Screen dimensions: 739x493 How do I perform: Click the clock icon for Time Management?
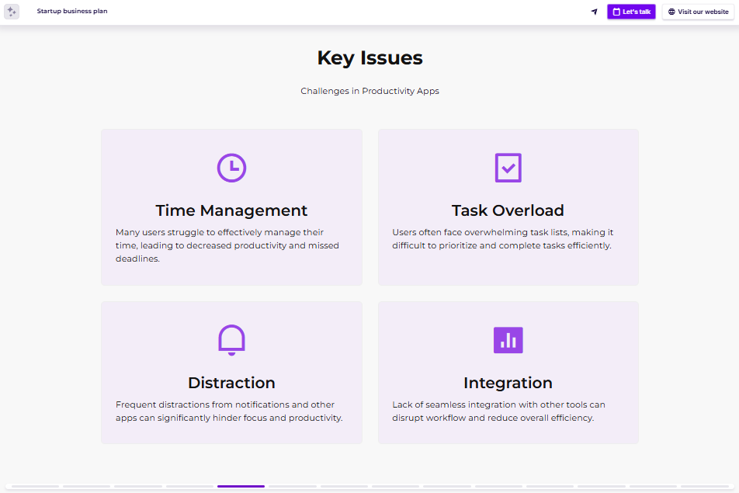231,168
